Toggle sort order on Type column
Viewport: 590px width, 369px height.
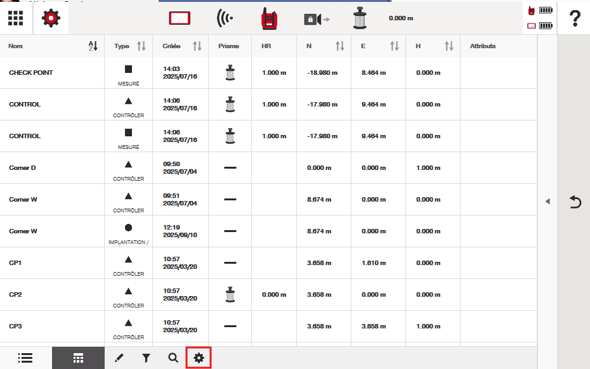pos(141,46)
